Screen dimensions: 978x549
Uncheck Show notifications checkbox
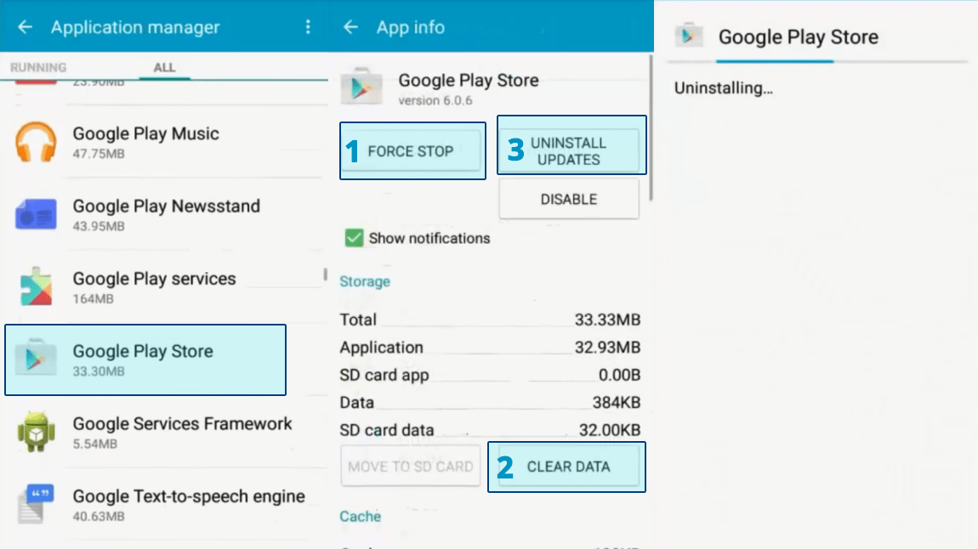click(354, 238)
